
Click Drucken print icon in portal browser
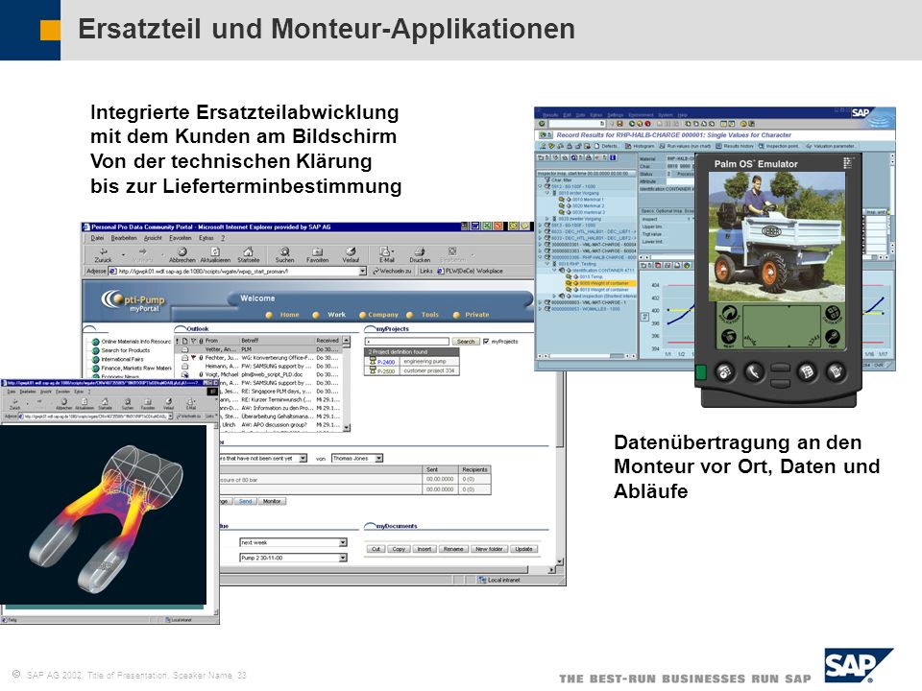click(420, 254)
